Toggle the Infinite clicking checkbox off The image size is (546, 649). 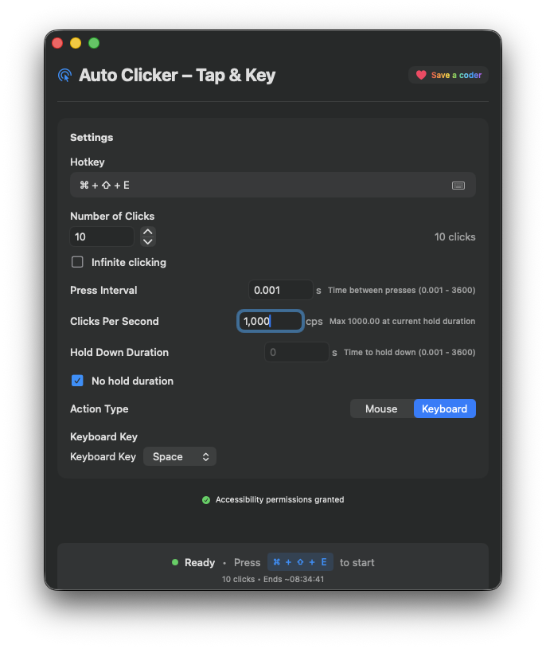[77, 261]
